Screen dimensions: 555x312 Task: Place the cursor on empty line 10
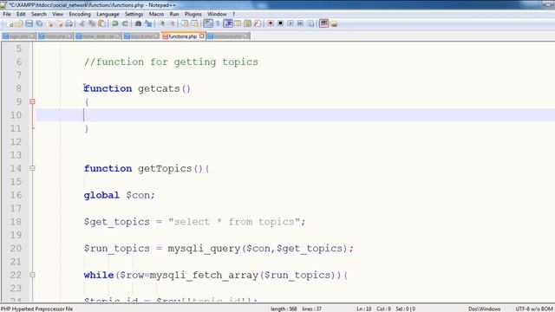[295, 115]
